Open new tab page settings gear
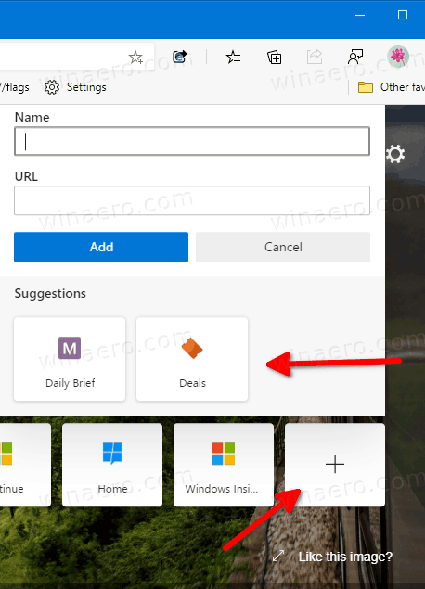This screenshot has width=425, height=589. pyautogui.click(x=395, y=154)
